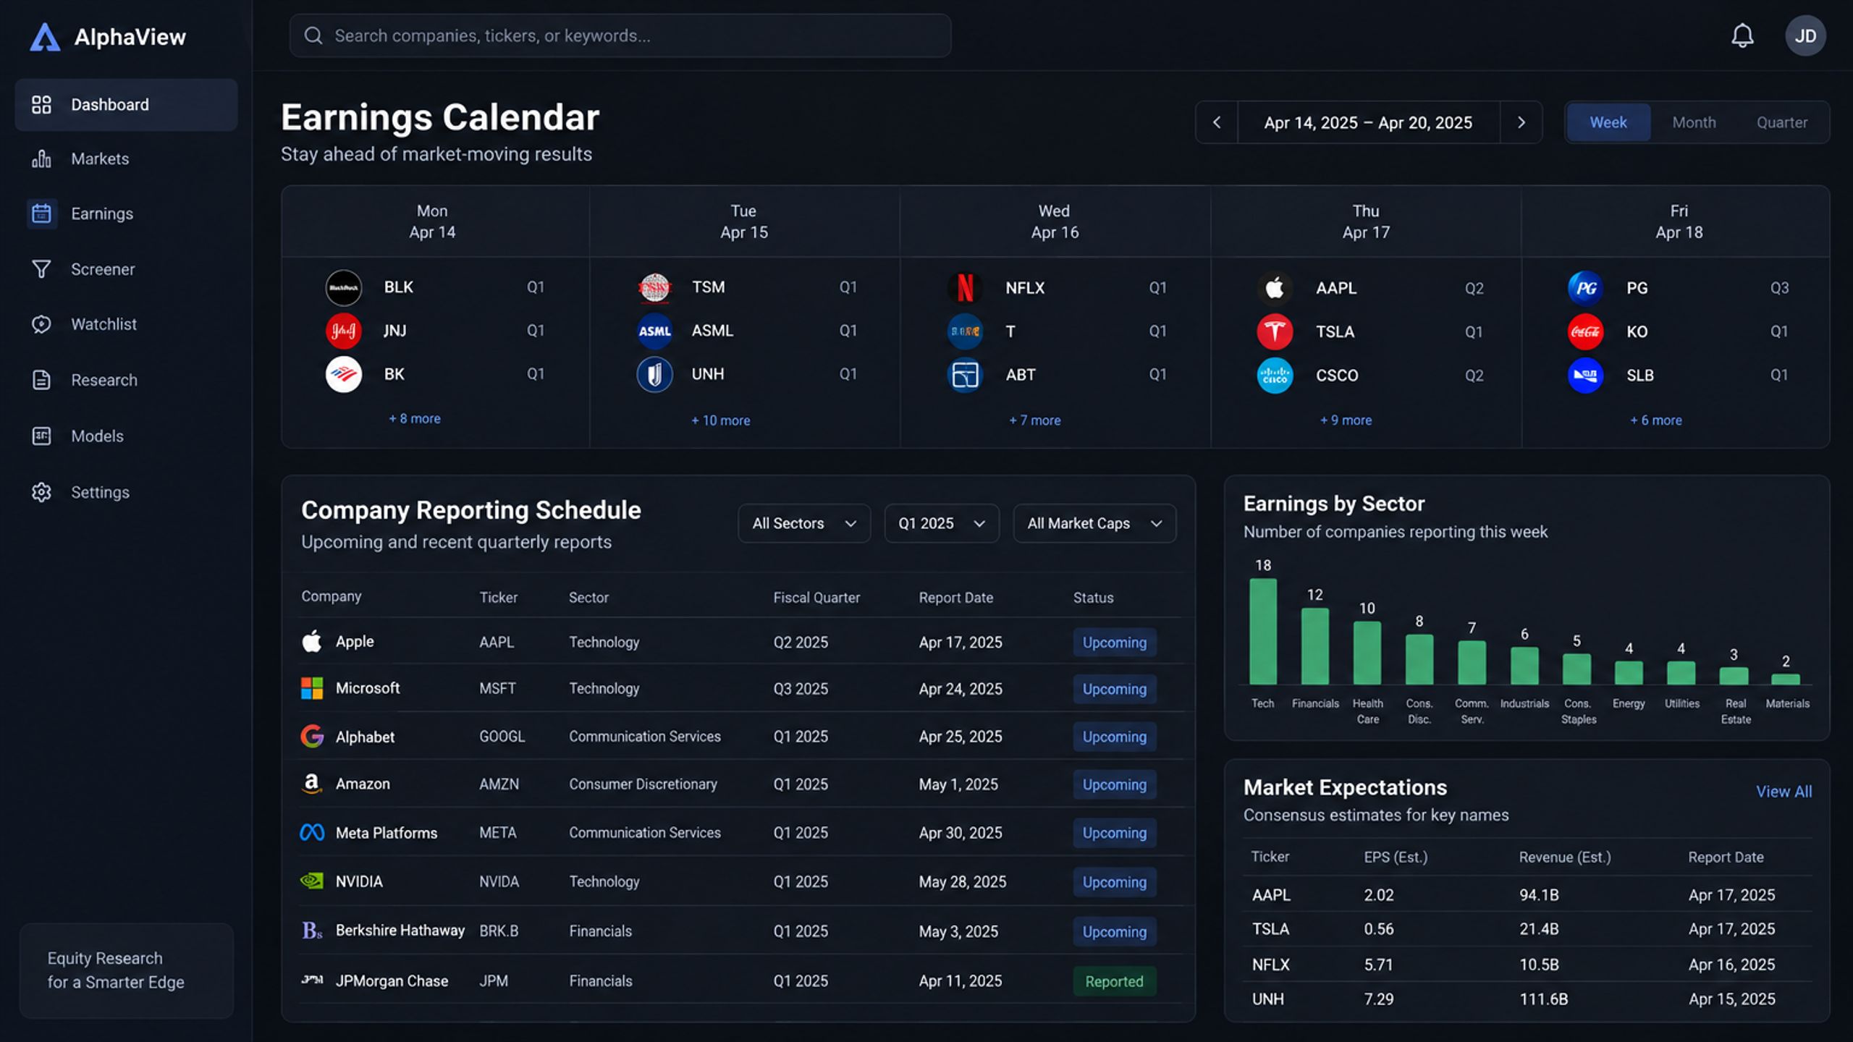Open the Q1 2025 quarter dropdown

[x=942, y=523]
